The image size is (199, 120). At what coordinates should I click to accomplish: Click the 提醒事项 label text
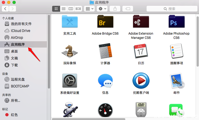(x=177, y=63)
